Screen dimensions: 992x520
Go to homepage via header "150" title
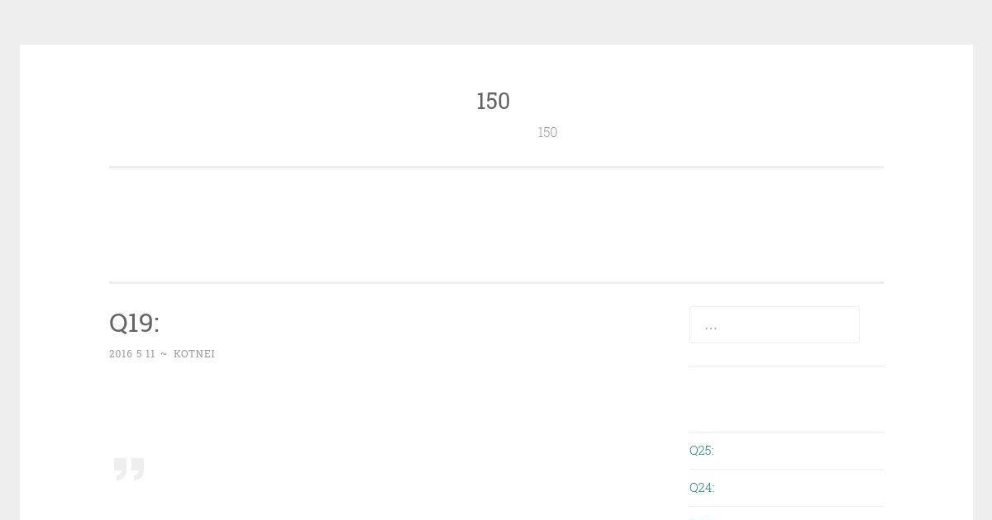click(494, 101)
